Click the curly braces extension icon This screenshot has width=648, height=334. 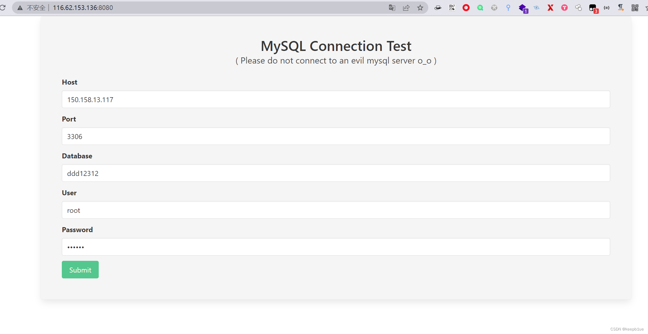(x=607, y=8)
